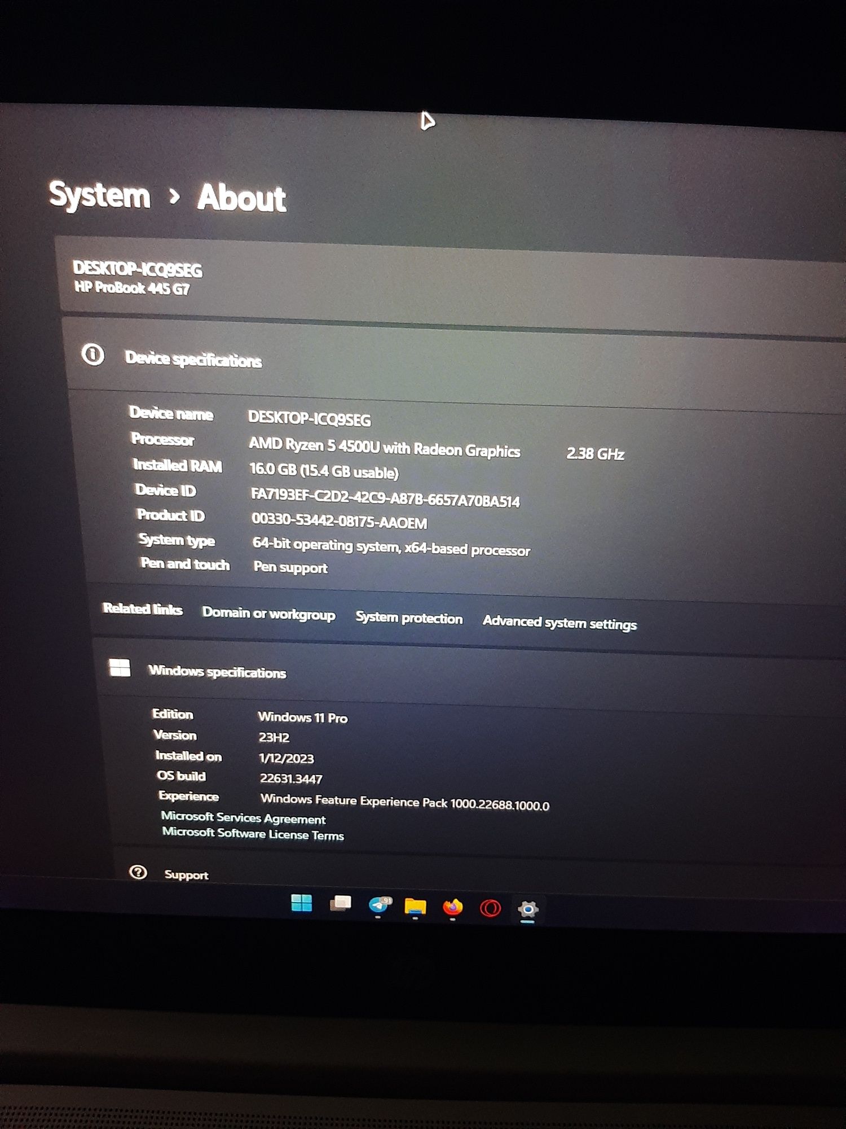Click the About page heading
This screenshot has height=1129, width=846.
tap(242, 198)
